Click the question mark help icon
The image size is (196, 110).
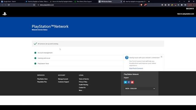126,57
